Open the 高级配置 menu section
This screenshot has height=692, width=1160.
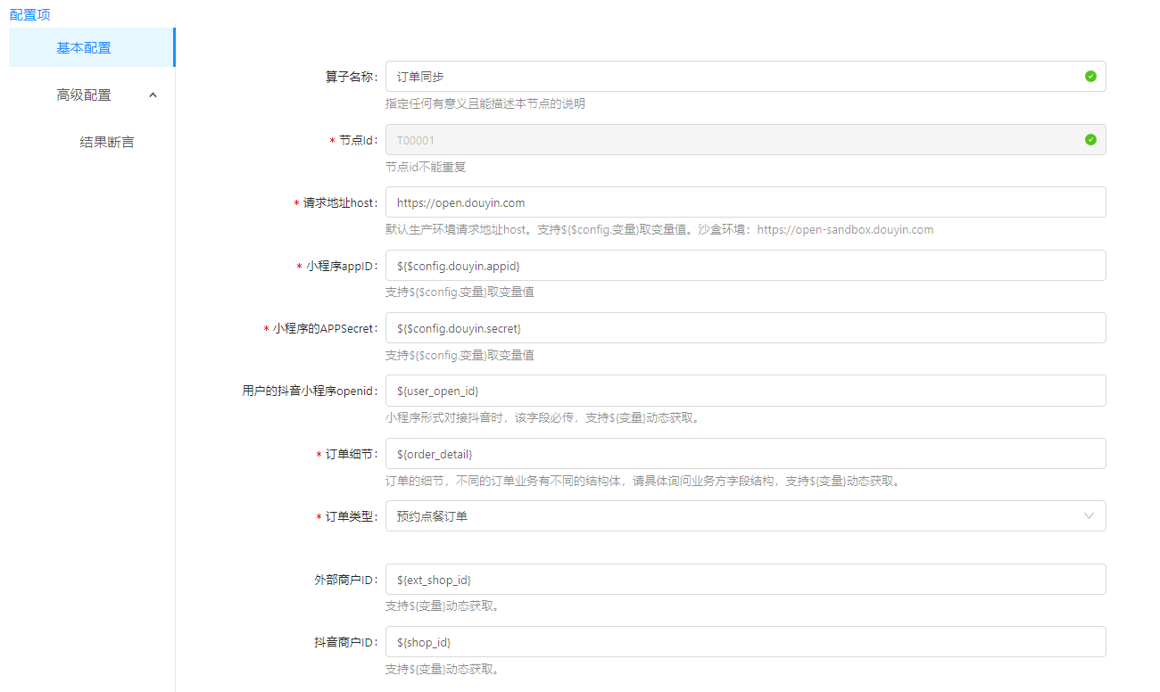84,95
